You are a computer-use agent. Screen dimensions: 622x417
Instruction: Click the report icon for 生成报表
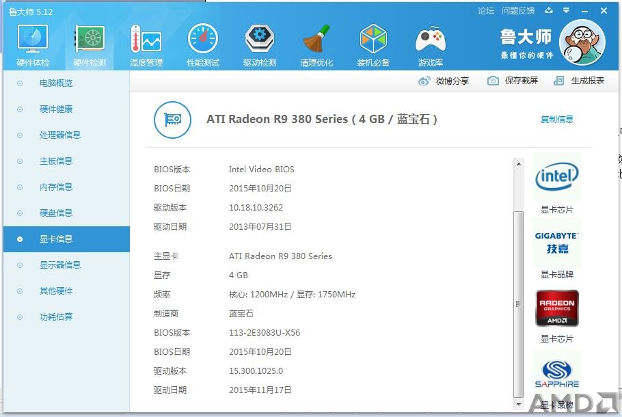pyautogui.click(x=558, y=81)
